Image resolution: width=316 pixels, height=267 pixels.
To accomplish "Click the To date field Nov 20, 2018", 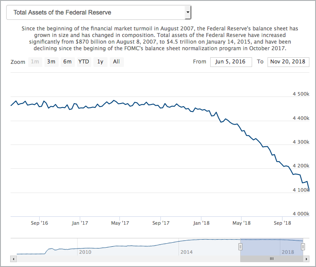I will click(288, 62).
